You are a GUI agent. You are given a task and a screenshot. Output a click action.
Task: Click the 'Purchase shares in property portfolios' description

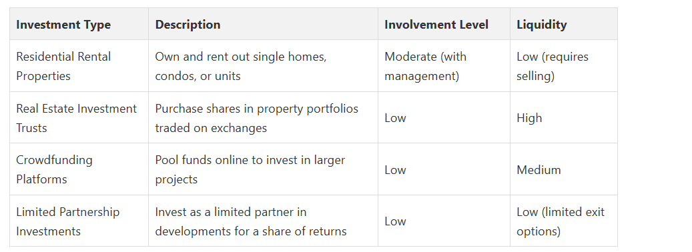pyautogui.click(x=263, y=117)
